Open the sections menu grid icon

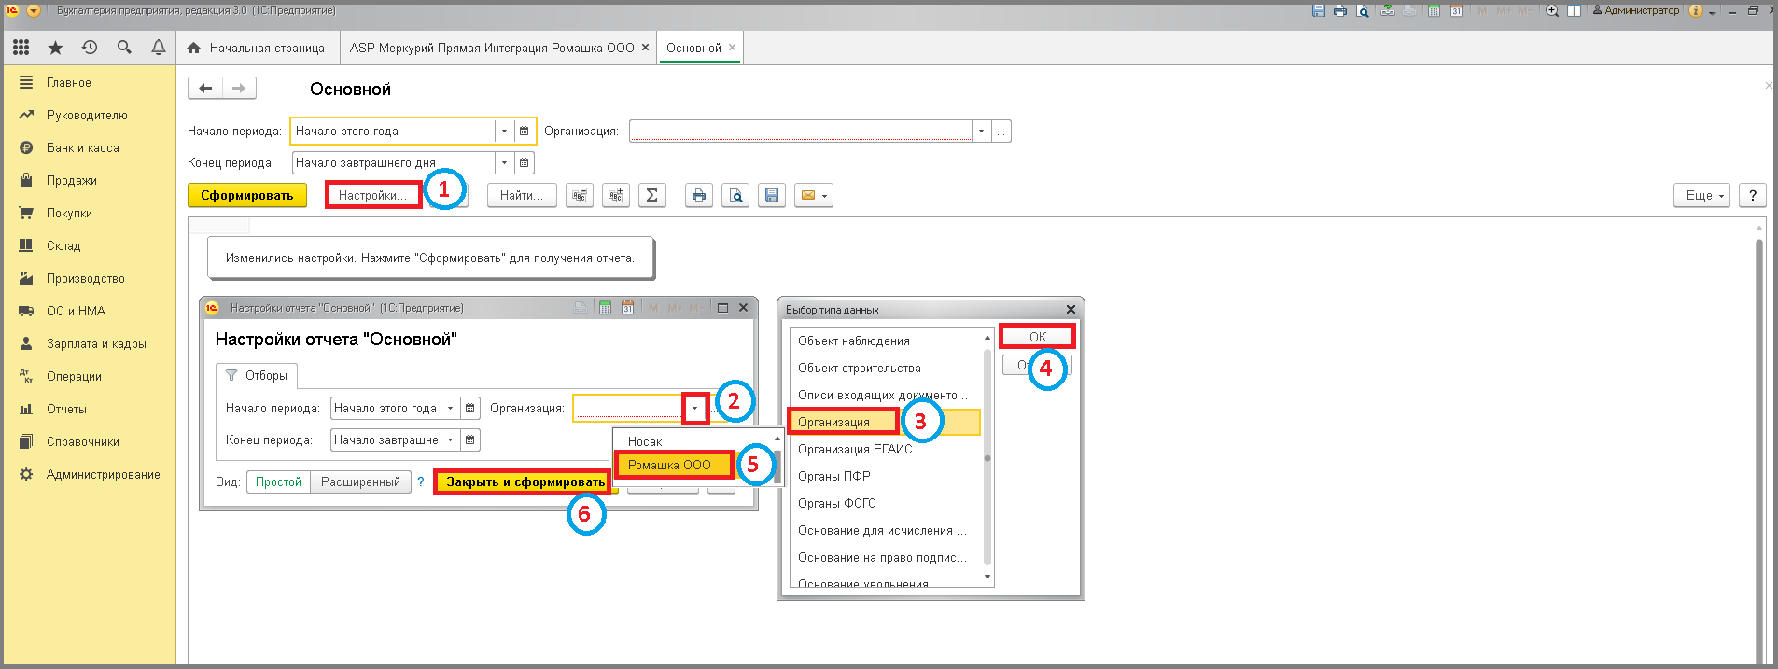[x=21, y=48]
